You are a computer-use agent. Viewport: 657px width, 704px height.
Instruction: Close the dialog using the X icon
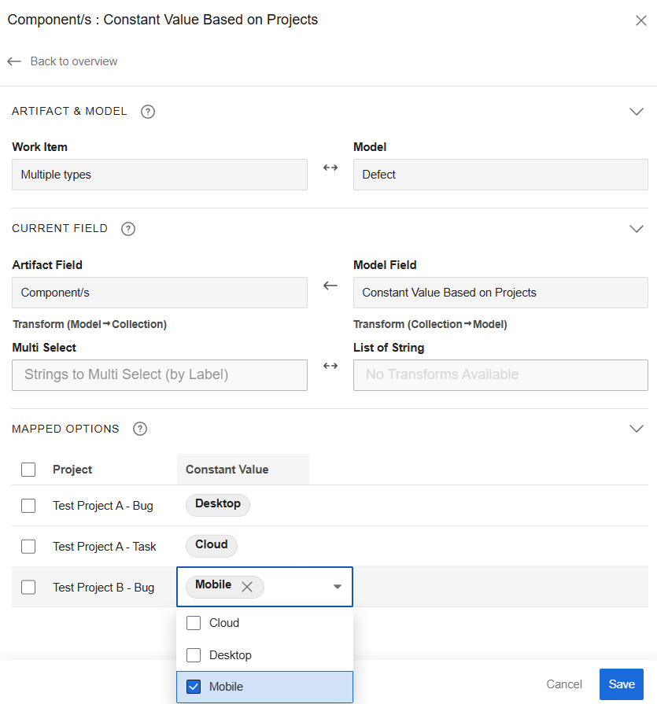640,20
